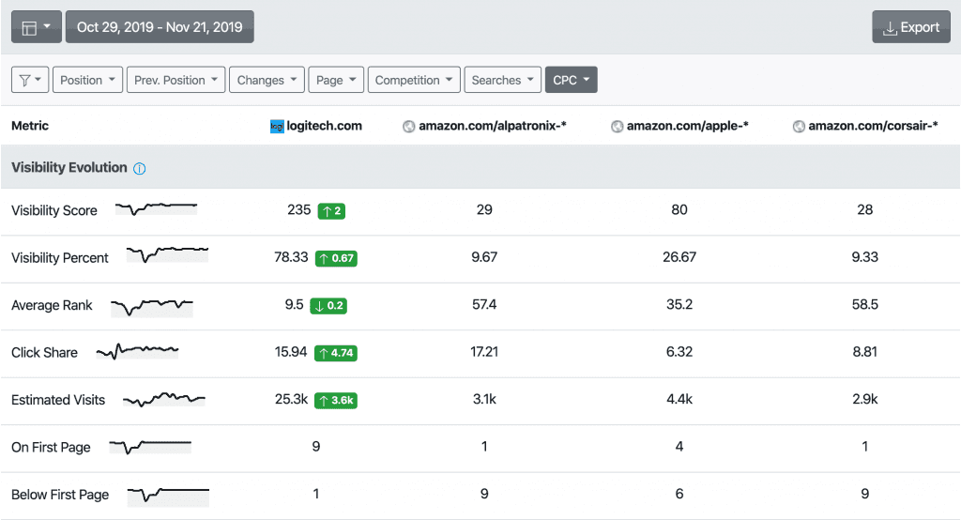Expand the Page filter dropdown
Screen dimensions: 961x520
(336, 80)
